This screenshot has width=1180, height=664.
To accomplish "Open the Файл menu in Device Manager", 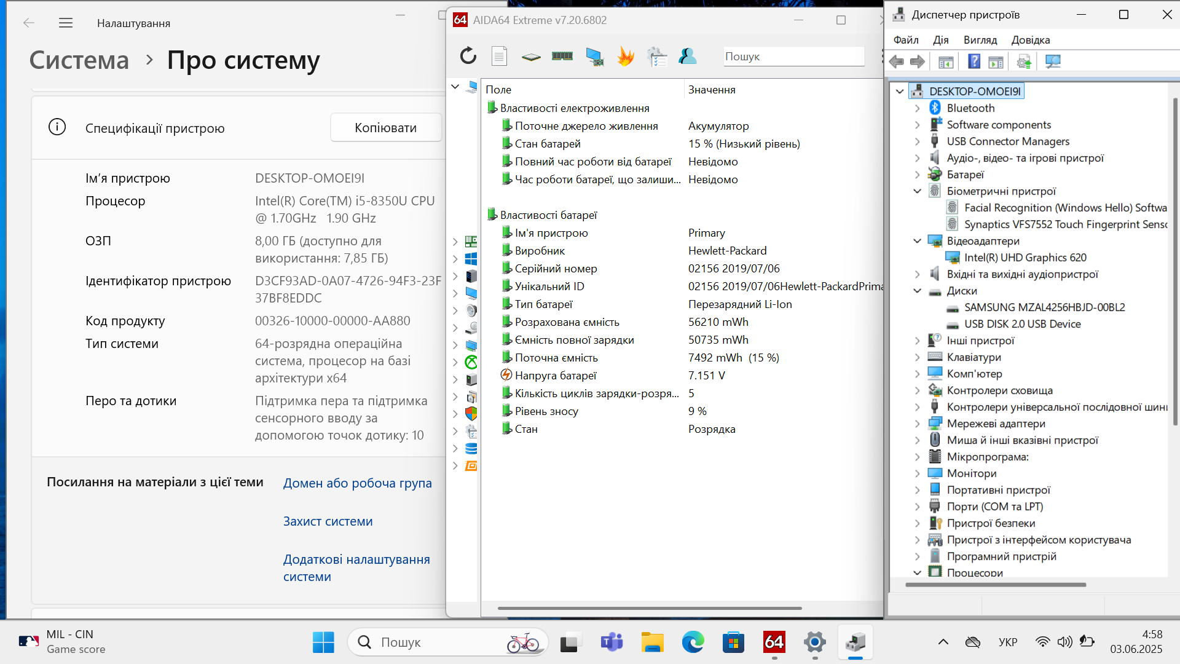I will (906, 40).
